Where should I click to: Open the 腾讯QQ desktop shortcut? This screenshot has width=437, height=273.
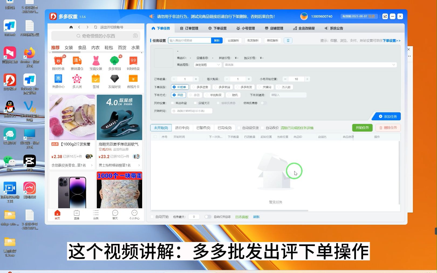tap(10, 109)
